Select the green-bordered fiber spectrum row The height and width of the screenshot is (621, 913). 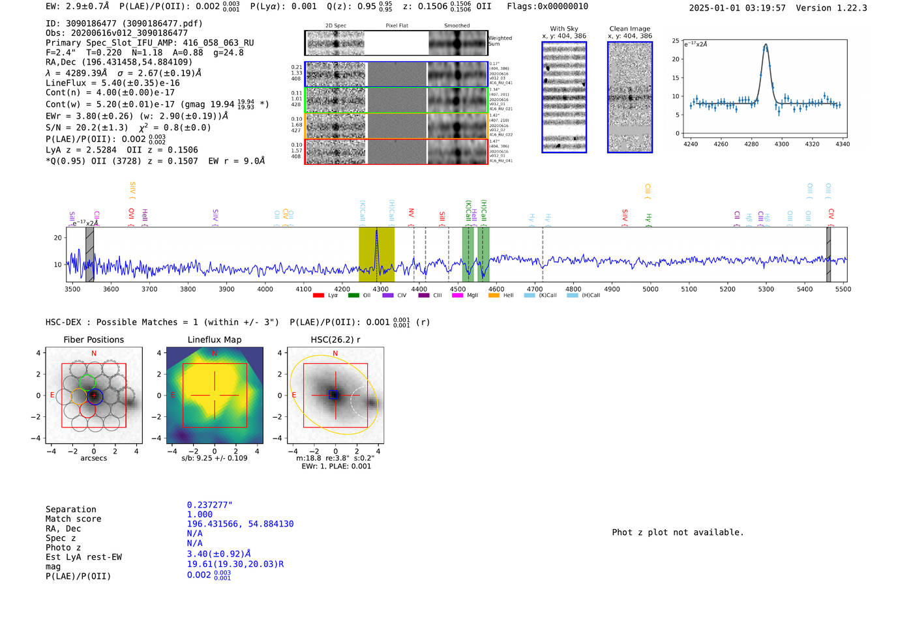tap(397, 100)
